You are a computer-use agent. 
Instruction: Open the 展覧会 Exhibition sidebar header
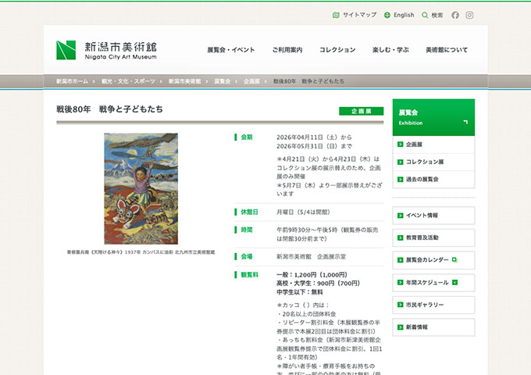pyautogui.click(x=433, y=117)
